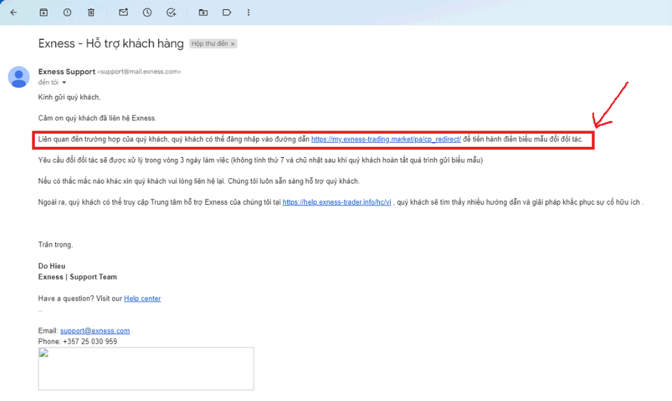Archive this email
The image size is (672, 401).
44,12
